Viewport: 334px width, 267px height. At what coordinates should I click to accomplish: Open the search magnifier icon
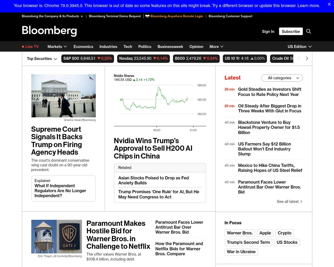pyautogui.click(x=308, y=31)
